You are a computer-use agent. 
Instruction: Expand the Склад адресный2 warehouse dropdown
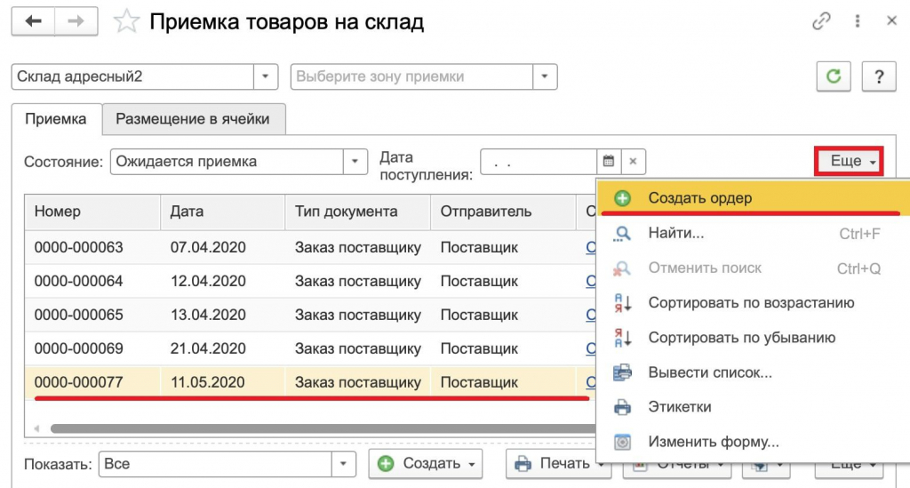click(265, 76)
